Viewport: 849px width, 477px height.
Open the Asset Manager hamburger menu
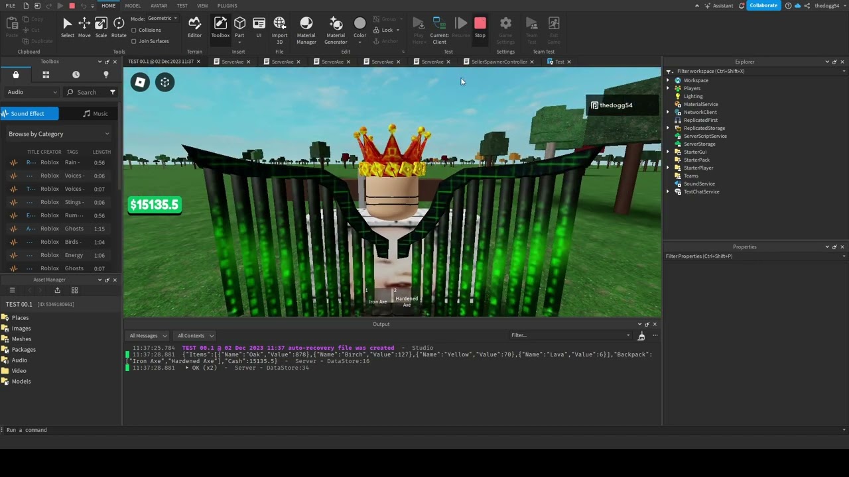click(12, 290)
